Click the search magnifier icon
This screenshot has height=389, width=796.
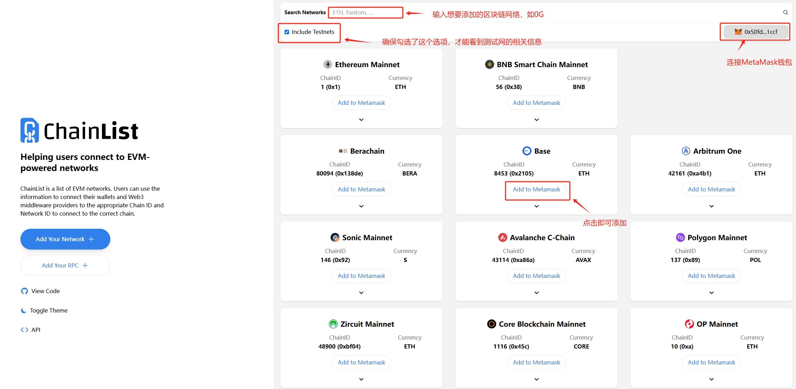(785, 12)
